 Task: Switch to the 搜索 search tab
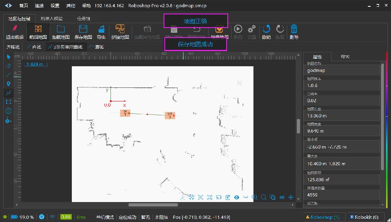coord(345,57)
